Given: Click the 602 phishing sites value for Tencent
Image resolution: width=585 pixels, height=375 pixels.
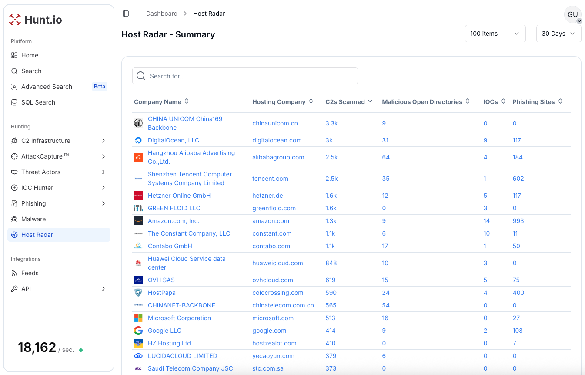Looking at the screenshot, I should tap(518, 179).
